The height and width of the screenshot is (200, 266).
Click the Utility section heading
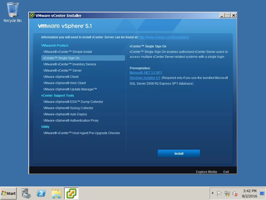click(x=45, y=127)
